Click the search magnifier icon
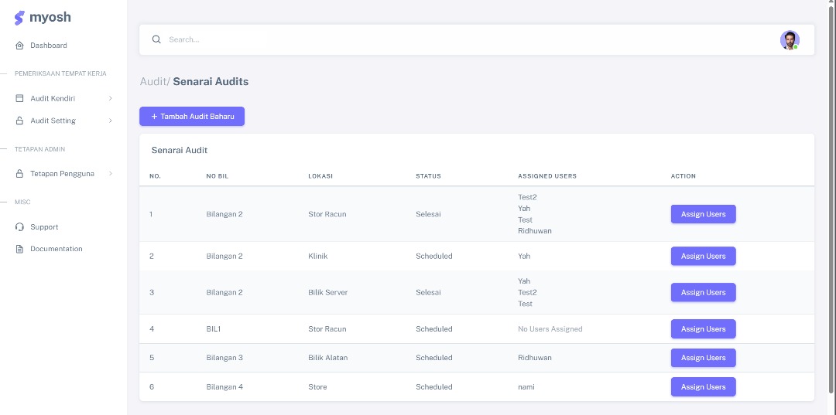 pos(156,39)
